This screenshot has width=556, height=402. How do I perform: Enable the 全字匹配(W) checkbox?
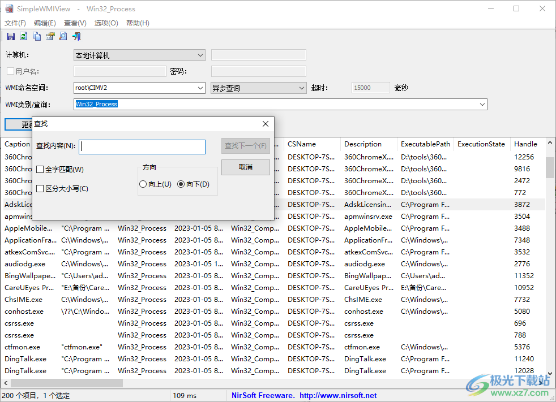41,170
